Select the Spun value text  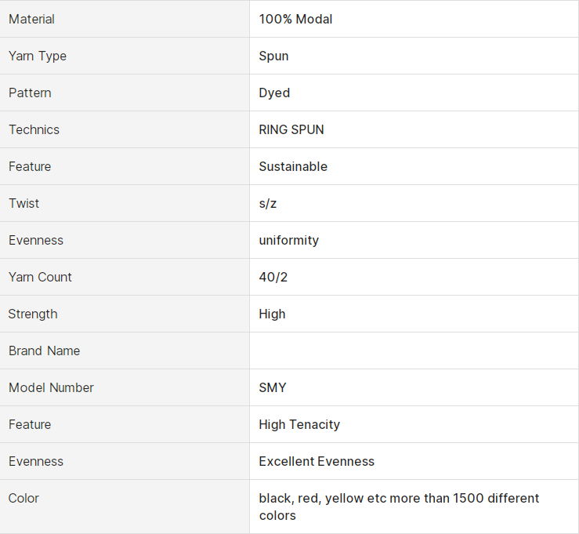coord(273,56)
